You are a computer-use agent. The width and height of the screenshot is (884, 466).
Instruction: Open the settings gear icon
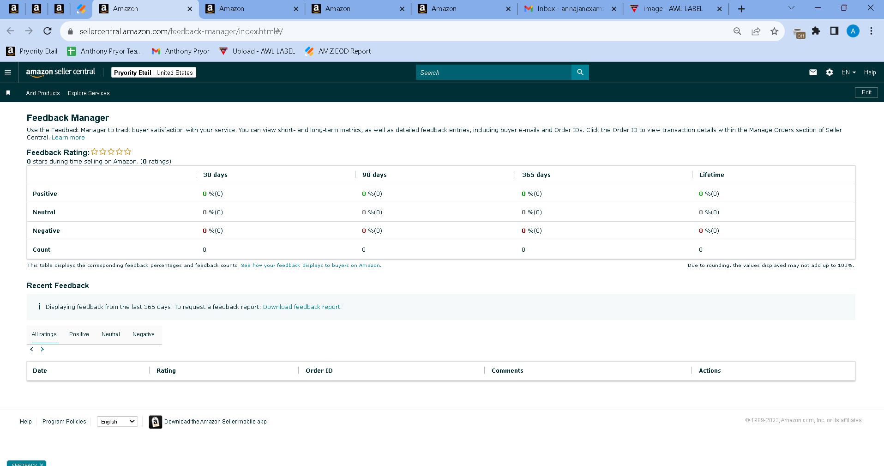tap(830, 73)
